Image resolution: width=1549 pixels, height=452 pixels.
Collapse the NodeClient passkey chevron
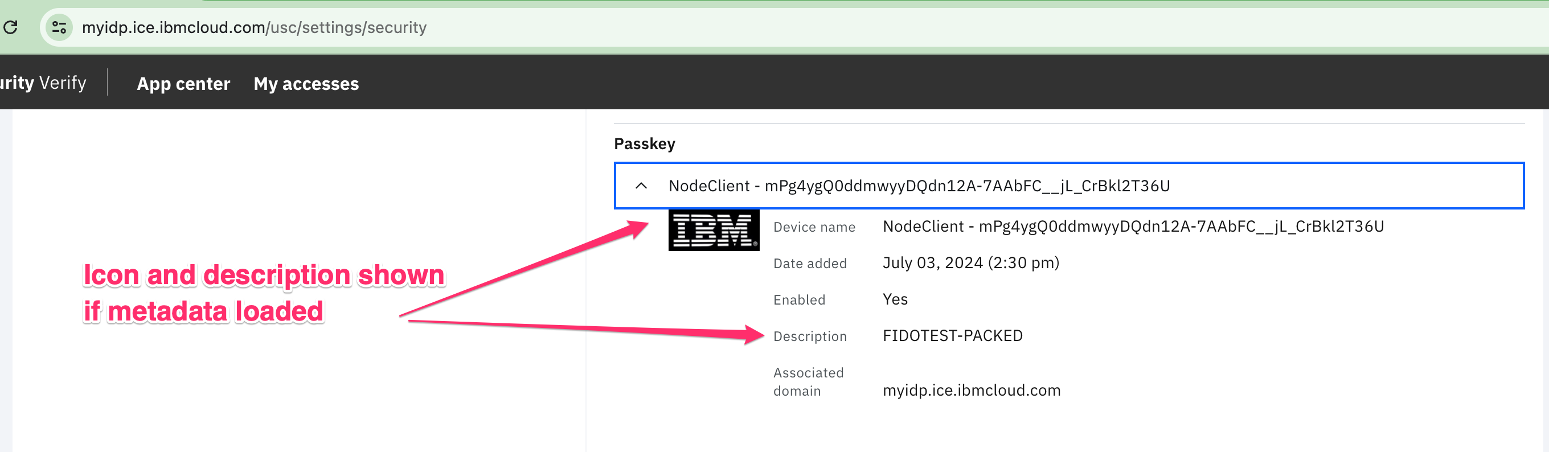coord(641,186)
